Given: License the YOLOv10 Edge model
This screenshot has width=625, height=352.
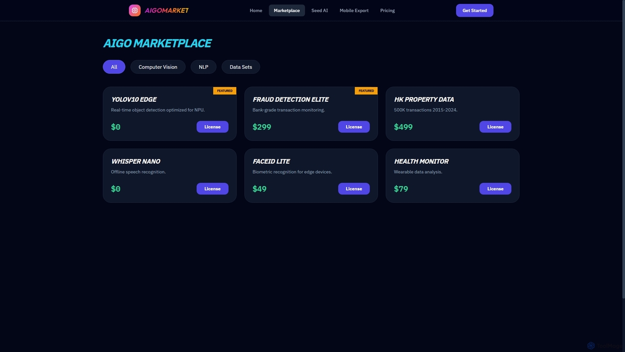Looking at the screenshot, I should click(x=212, y=127).
